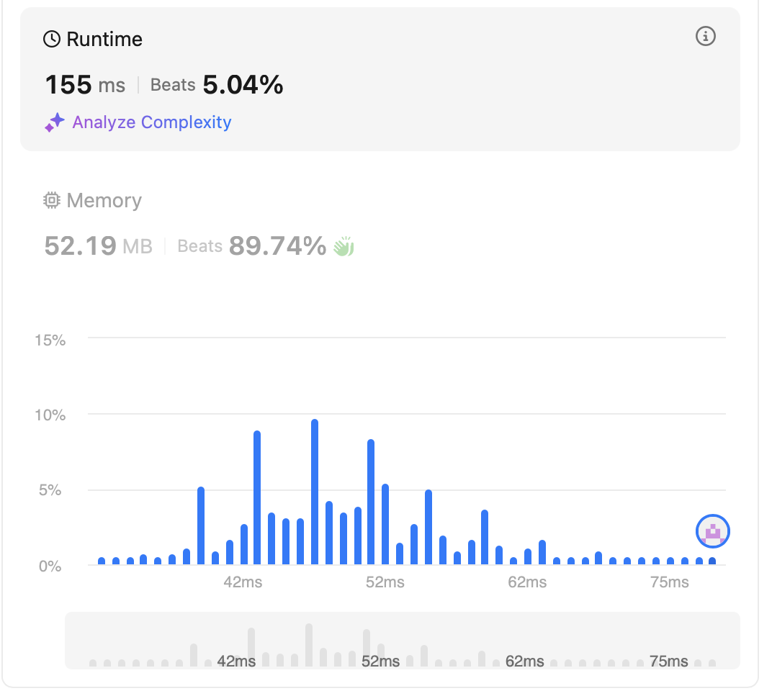Click the 62ms label on the main chart axis
Screen dimensions: 772x691
(527, 582)
